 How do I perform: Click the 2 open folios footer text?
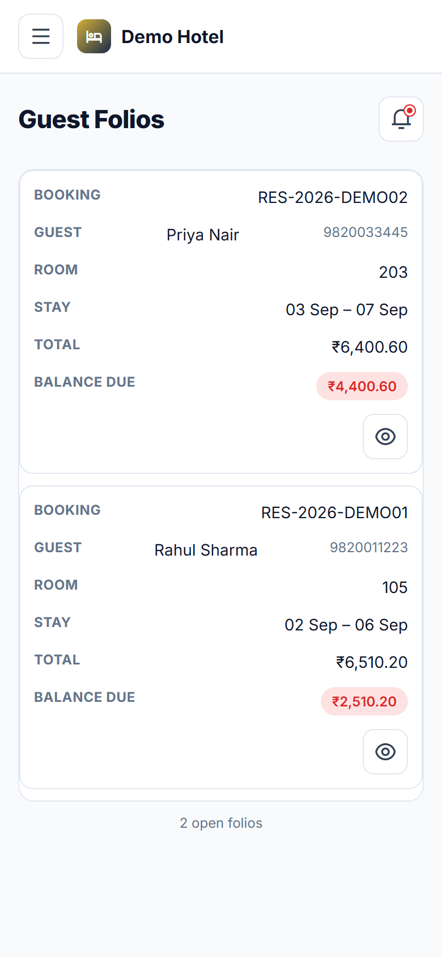[221, 823]
